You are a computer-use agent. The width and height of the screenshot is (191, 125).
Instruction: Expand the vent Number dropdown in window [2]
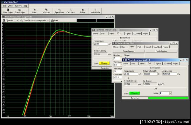pos(121,58)
